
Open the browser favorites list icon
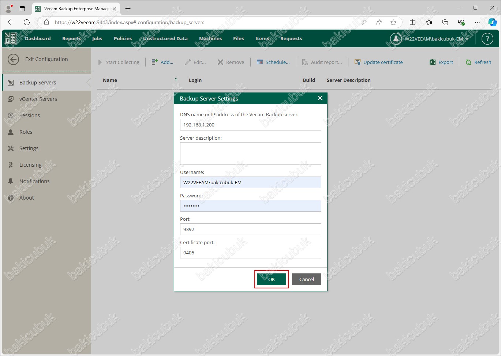(x=429, y=22)
